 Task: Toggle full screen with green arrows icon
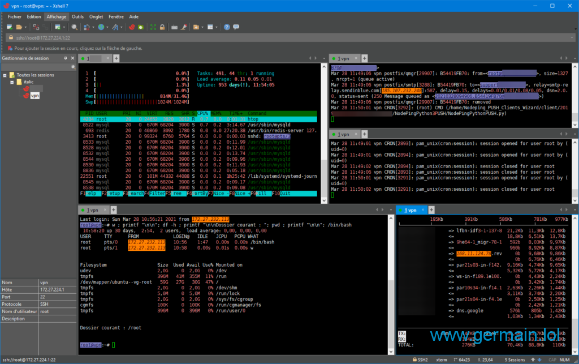tap(153, 27)
